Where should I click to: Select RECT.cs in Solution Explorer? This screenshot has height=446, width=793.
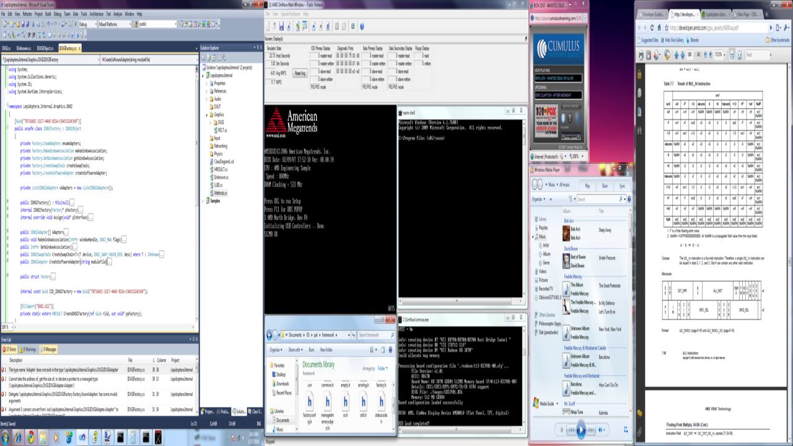[x=222, y=130]
